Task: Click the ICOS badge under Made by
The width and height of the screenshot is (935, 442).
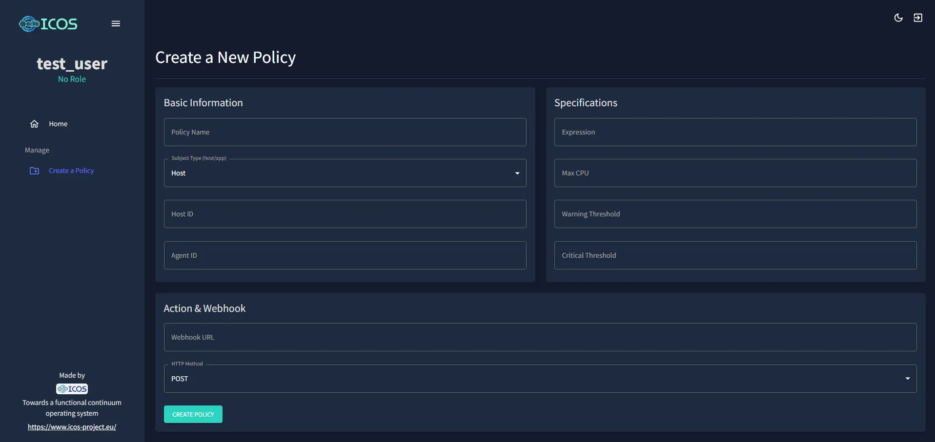Action: coord(72,389)
